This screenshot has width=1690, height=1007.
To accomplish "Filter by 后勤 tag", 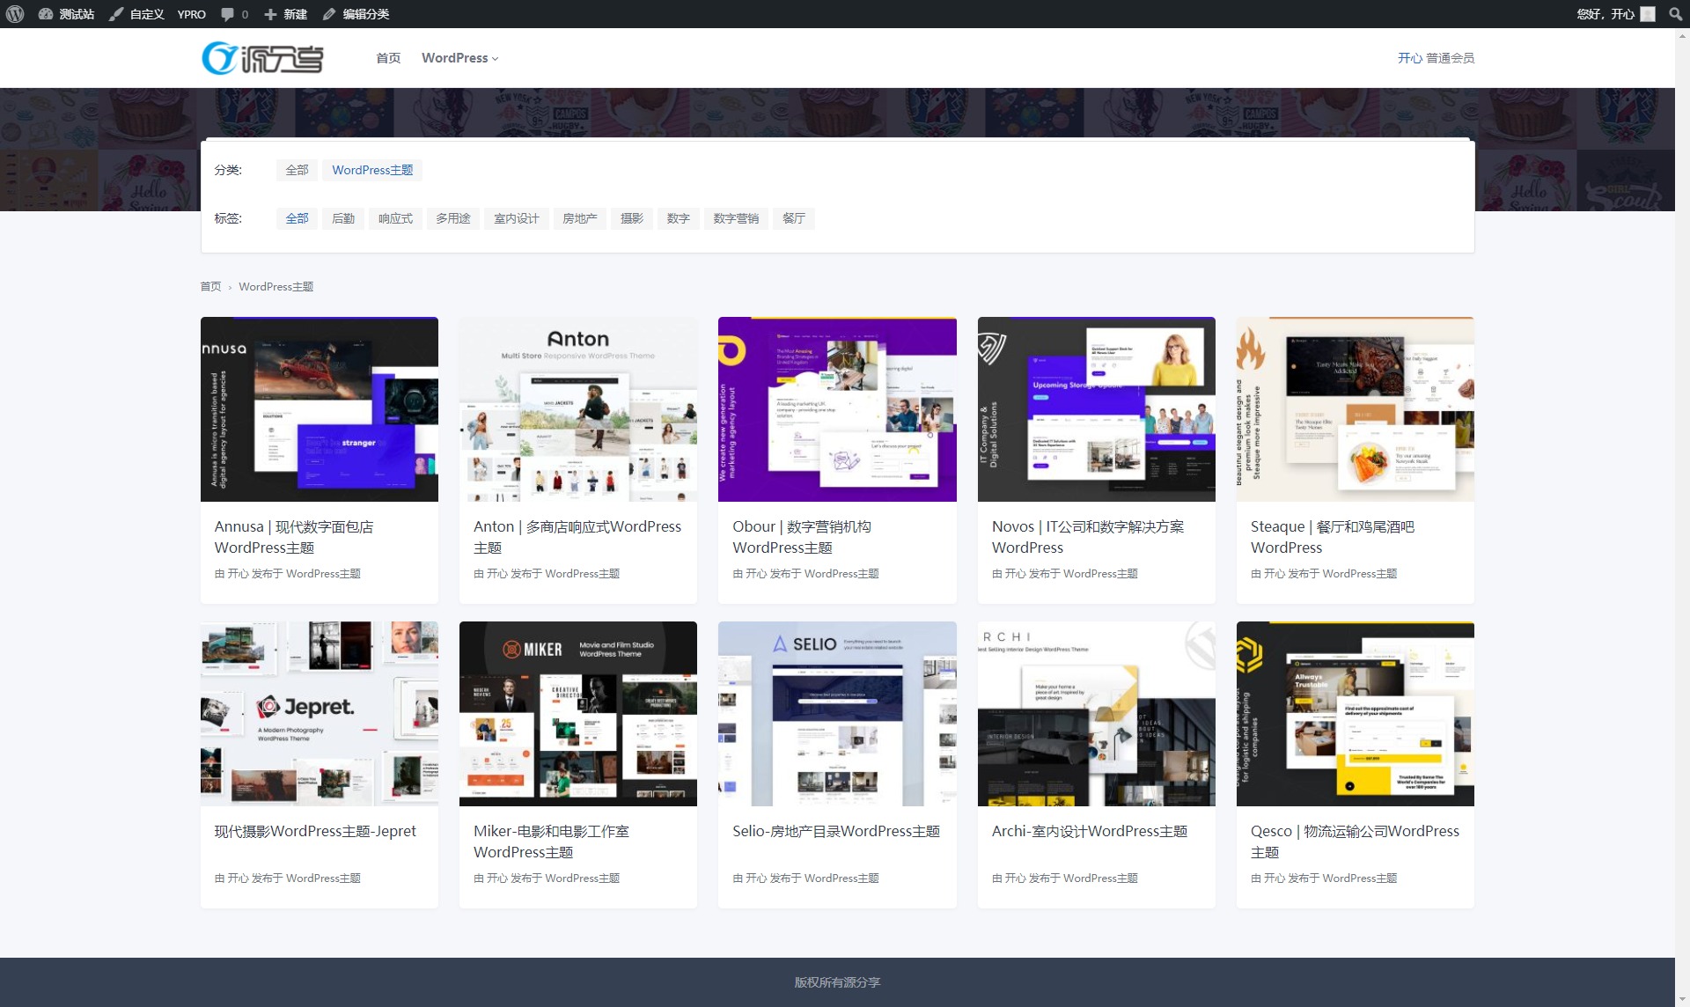I will (x=343, y=218).
